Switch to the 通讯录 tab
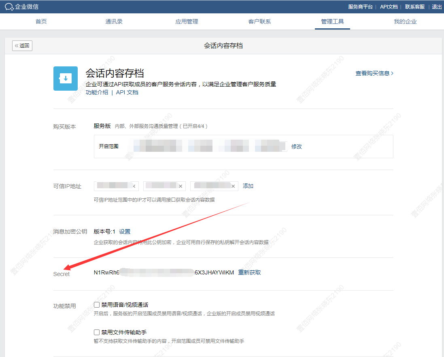The height and width of the screenshot is (357, 444). pos(114,21)
